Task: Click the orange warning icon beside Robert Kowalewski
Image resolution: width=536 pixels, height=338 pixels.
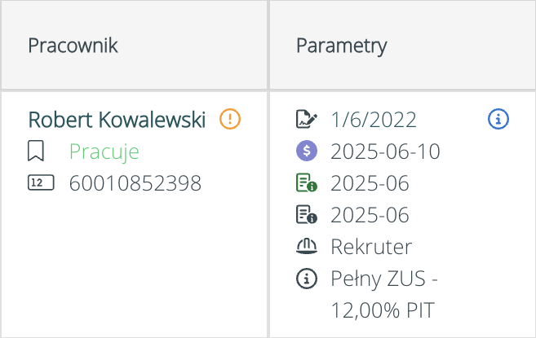Action: click(x=230, y=120)
